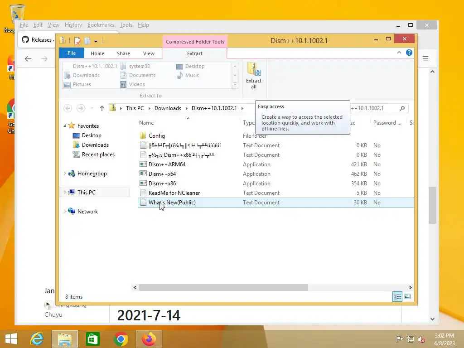Click Firefox page vertical scrollbar thumb
Image resolution: width=464 pixels, height=348 pixels.
(432, 205)
